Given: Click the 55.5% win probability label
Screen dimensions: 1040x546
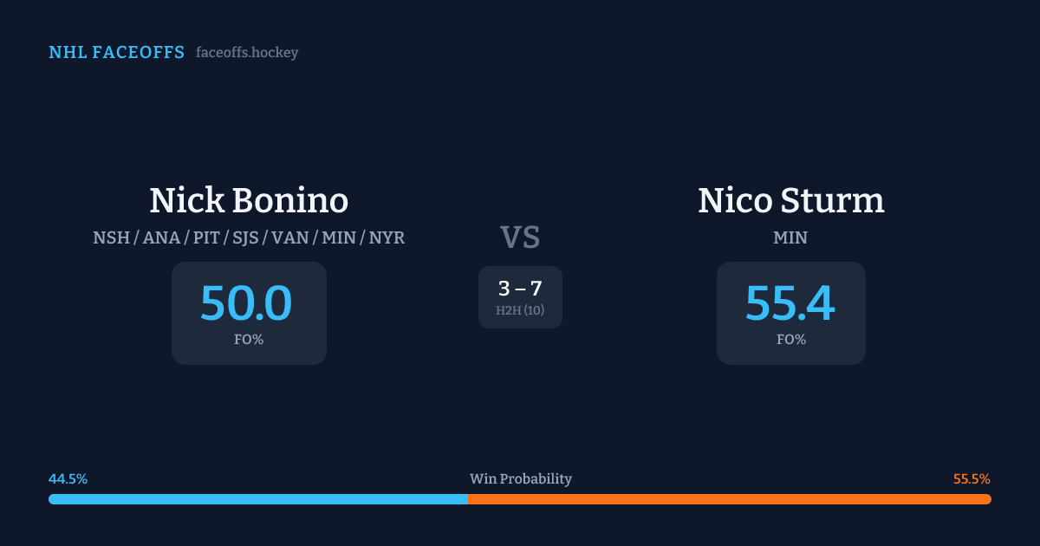Looking at the screenshot, I should pyautogui.click(x=972, y=479).
